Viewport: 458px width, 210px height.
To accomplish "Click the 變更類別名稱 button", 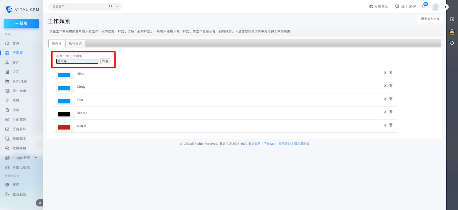I will click(x=430, y=19).
